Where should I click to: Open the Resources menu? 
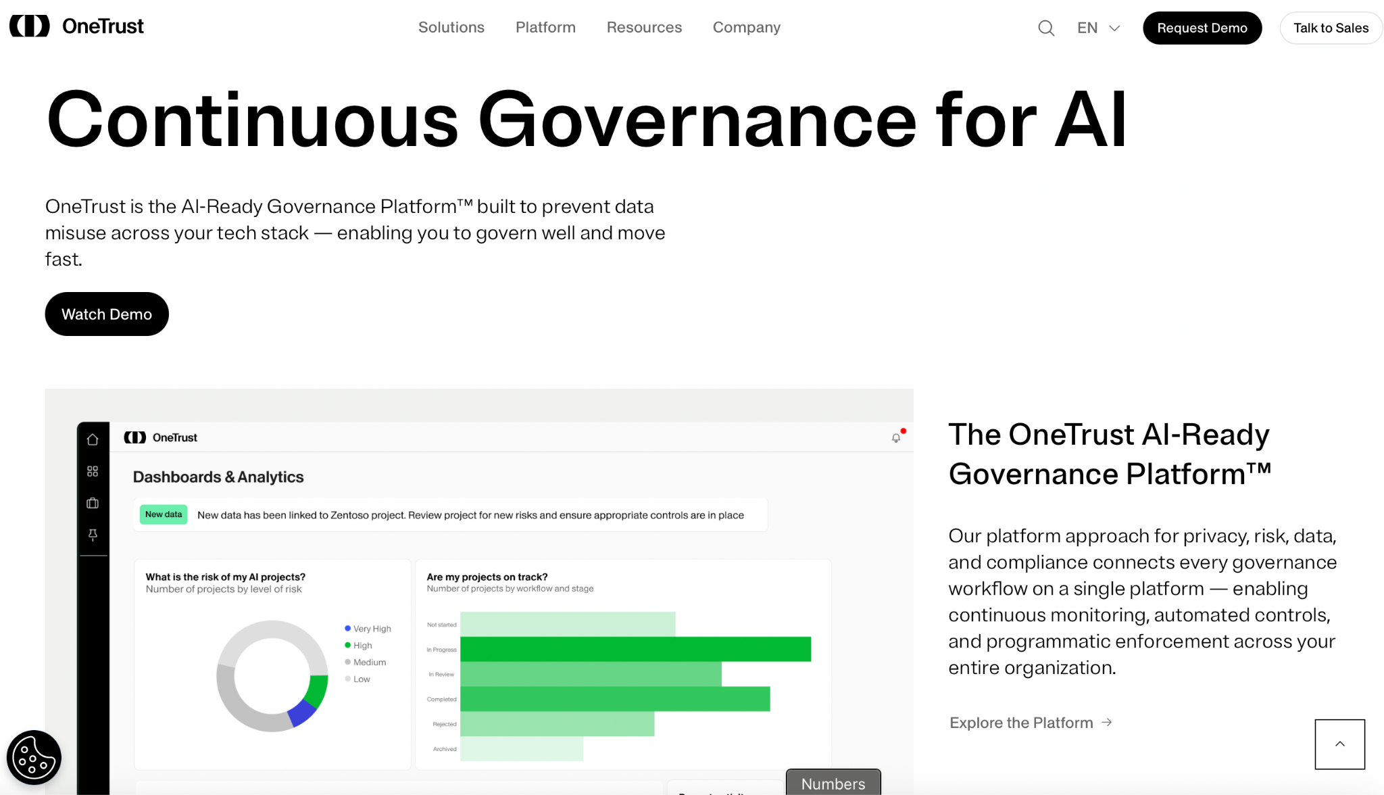644,27
